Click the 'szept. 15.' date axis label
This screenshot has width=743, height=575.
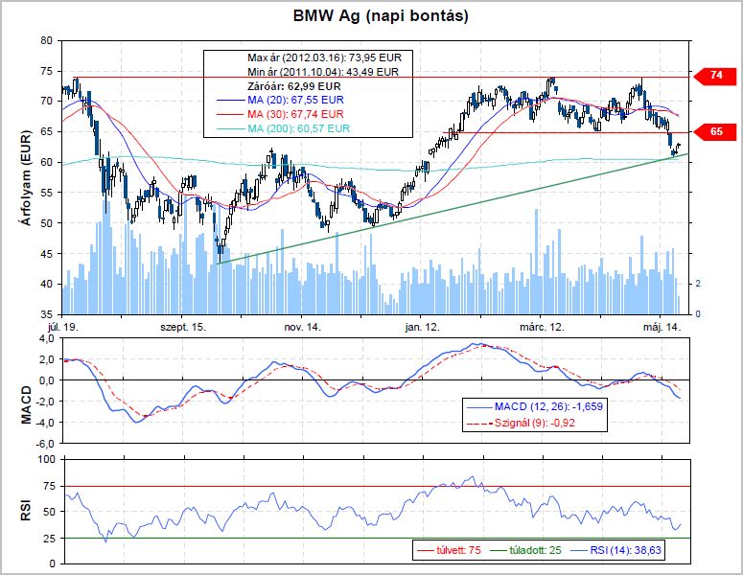tap(183, 327)
